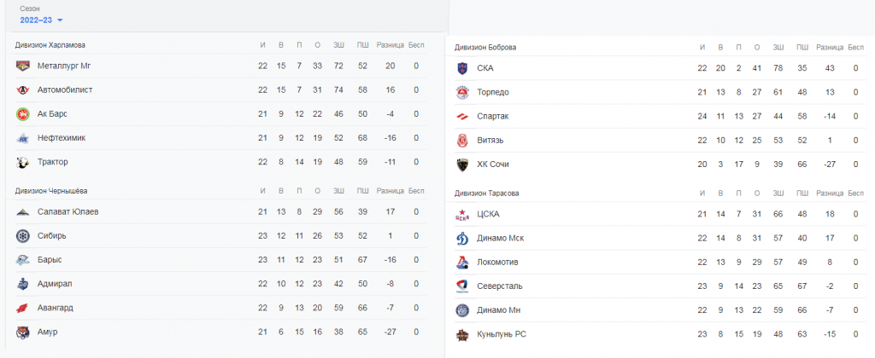This screenshot has width=875, height=358.
Task: Click Разница column header in Дивизион Боброва
Action: (829, 48)
